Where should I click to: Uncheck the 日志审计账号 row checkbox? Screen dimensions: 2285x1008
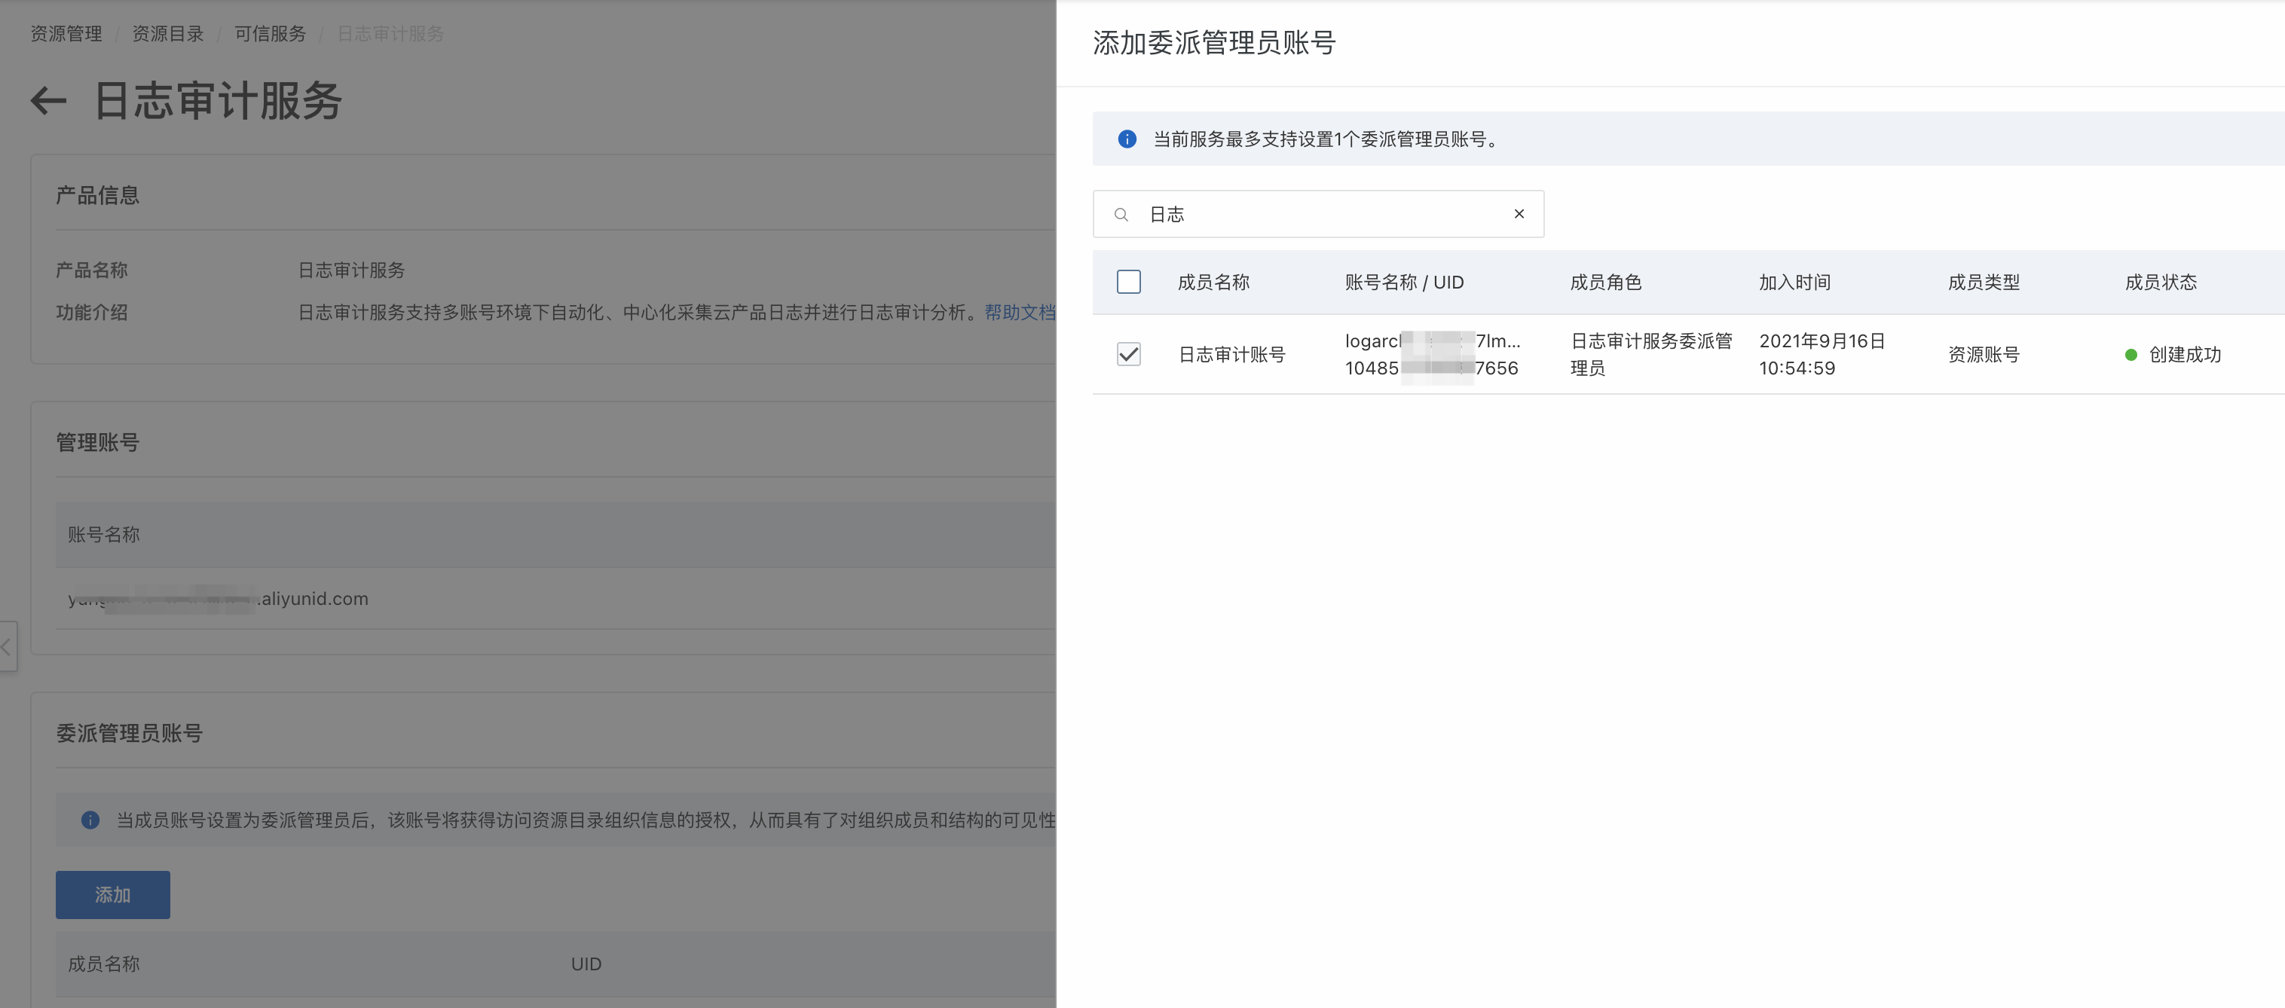point(1128,355)
